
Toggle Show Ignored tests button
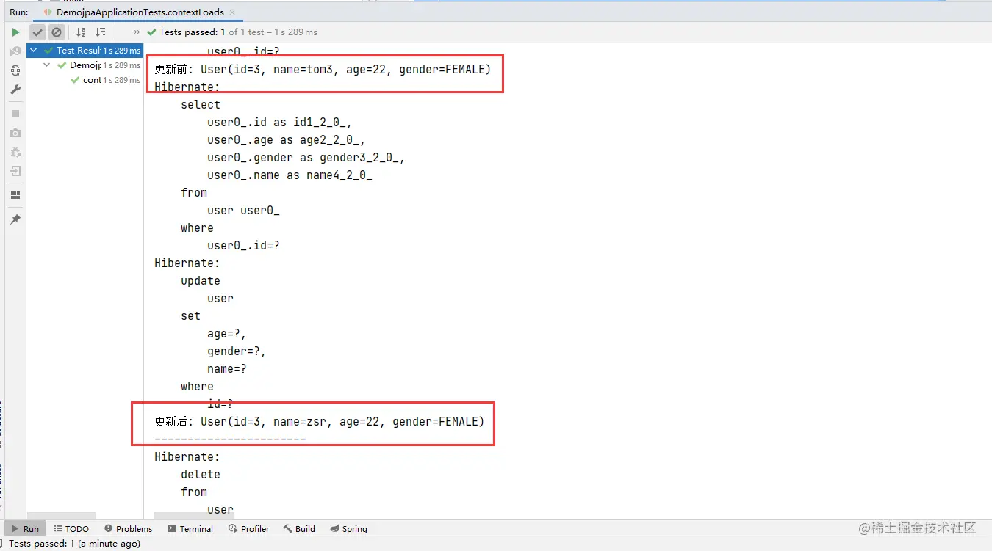[x=57, y=32]
